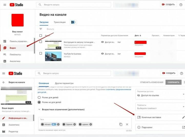Click the filter lines icon
This screenshot has width=185, height=137.
(x=41, y=29)
